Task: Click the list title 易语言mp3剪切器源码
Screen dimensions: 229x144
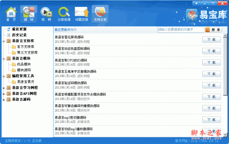Action: pos(70,118)
